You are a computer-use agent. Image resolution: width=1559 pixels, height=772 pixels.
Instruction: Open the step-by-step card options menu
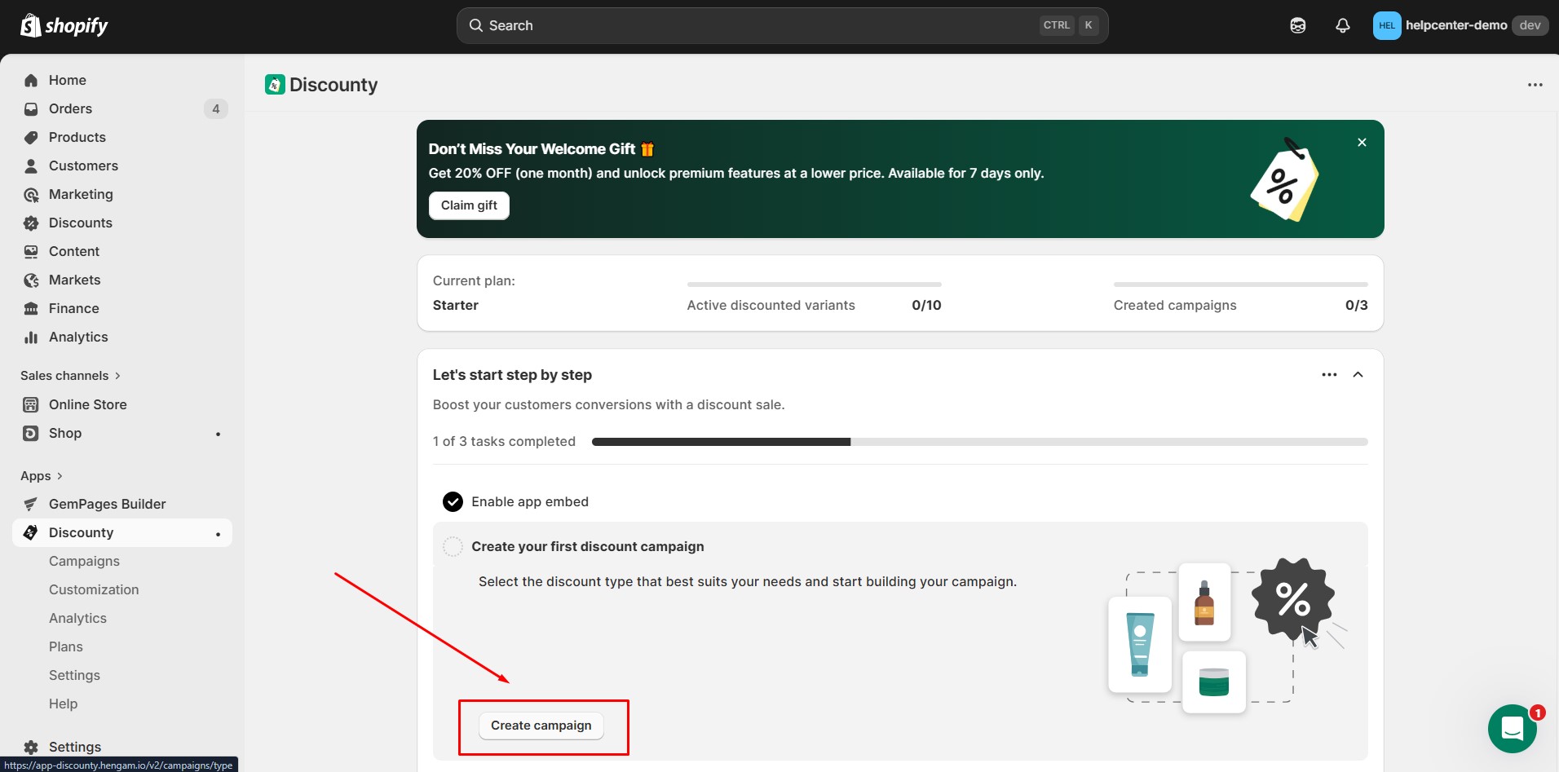coord(1329,374)
